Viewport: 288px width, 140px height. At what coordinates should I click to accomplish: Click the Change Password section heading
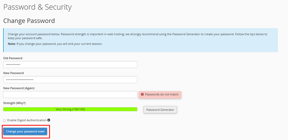29,21
